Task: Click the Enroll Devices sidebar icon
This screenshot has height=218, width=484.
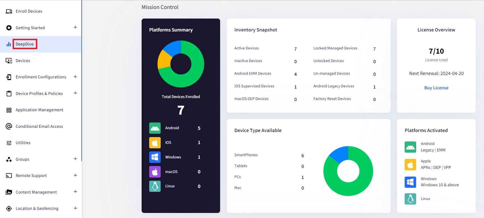Action: pyautogui.click(x=9, y=11)
